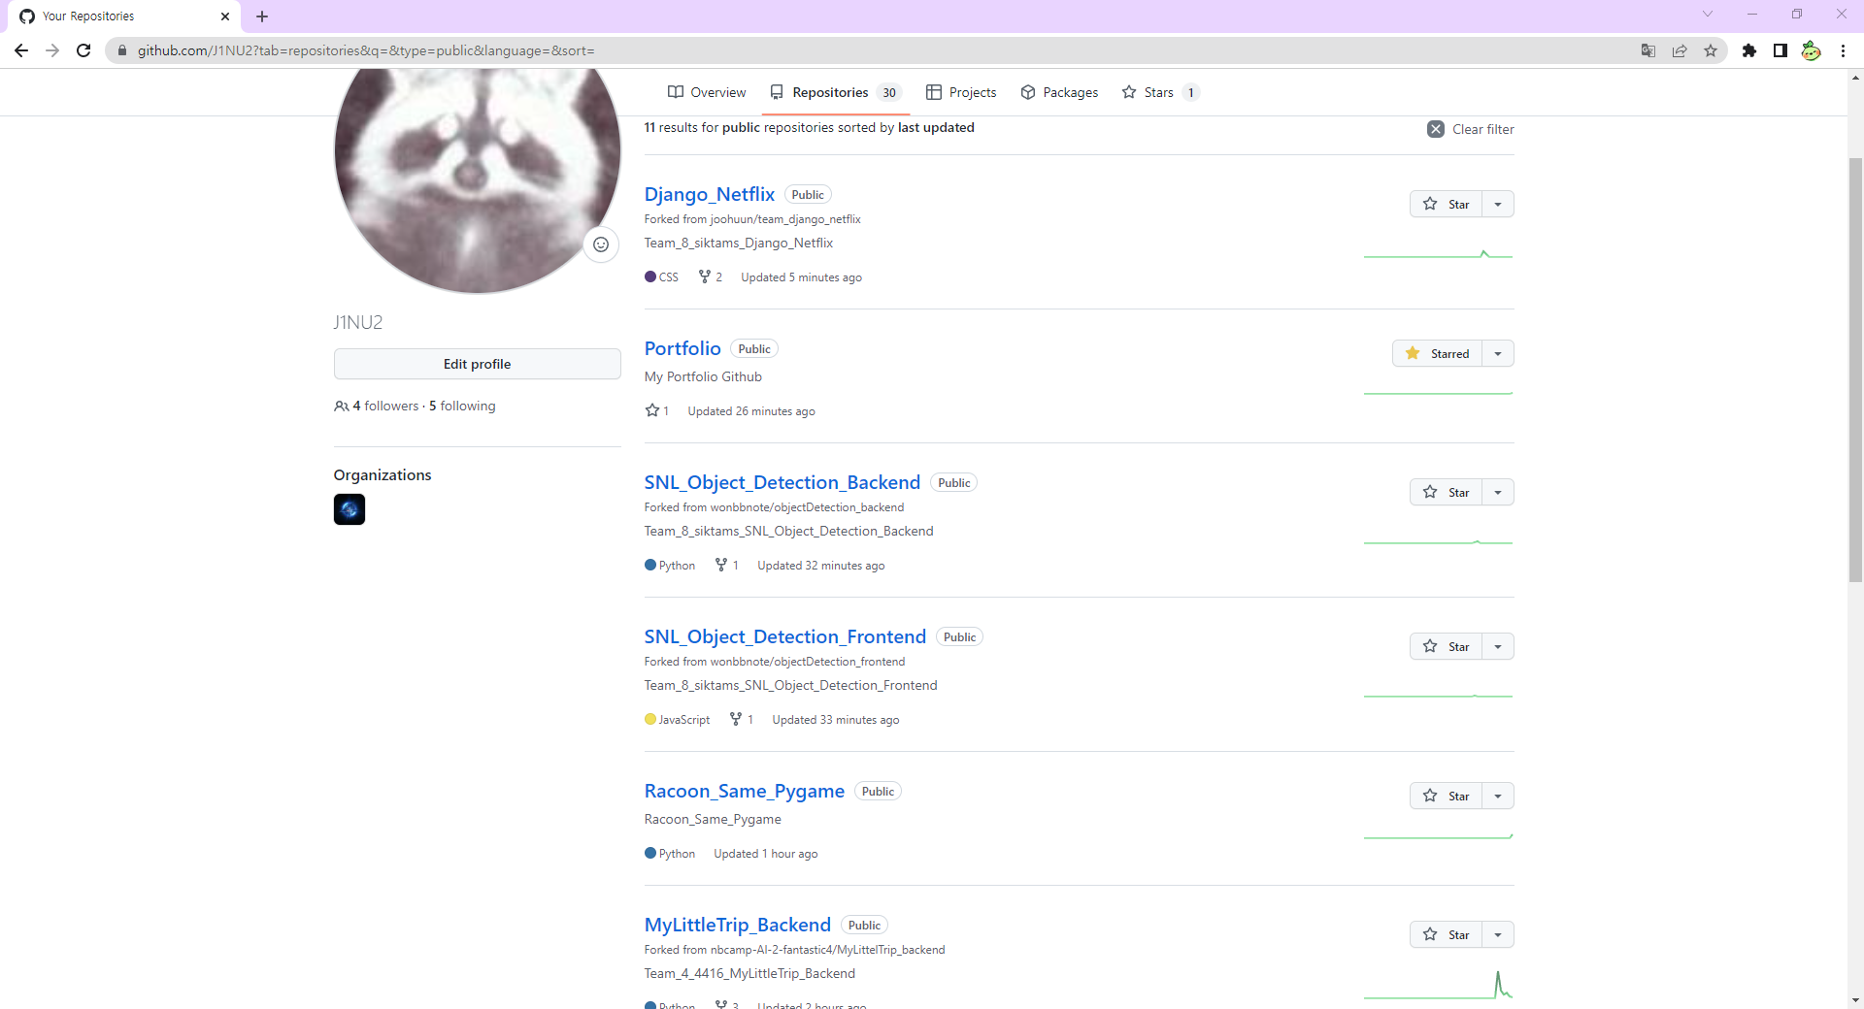The height and width of the screenshot is (1009, 1864).
Task: Open the joohuun/team_django_netflix fork source
Action: click(x=785, y=219)
